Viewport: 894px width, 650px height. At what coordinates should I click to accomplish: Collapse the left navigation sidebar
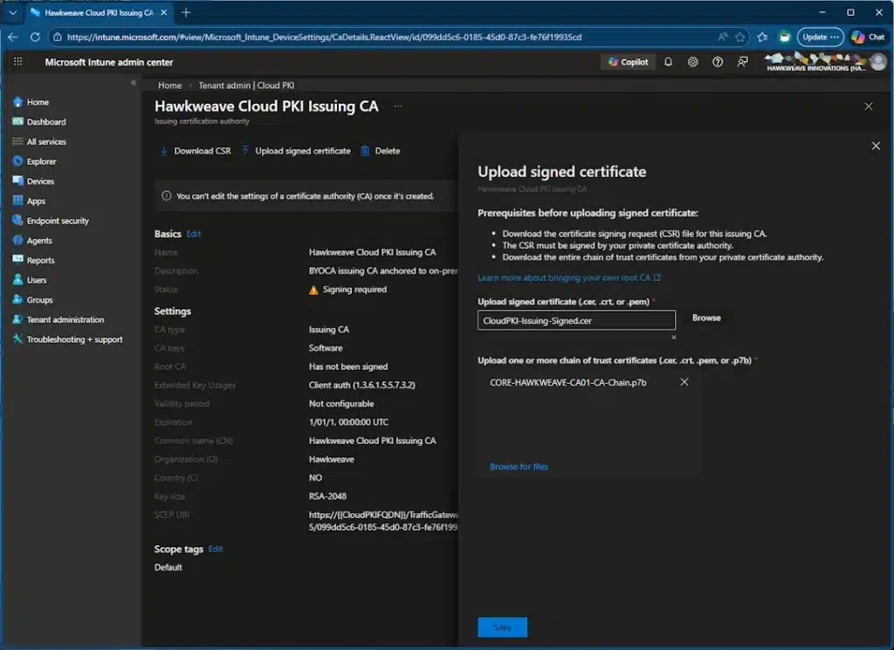pos(134,83)
